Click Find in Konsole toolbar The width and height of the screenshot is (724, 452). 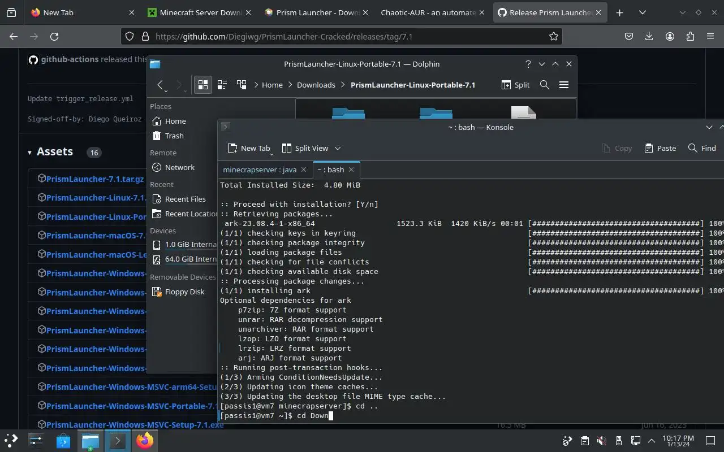[x=702, y=148]
